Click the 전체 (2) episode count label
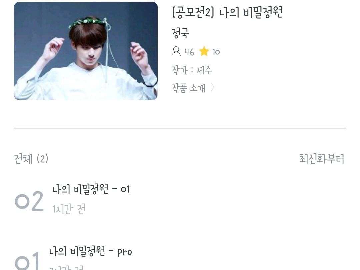Viewport: 360px width, 270px height. tap(31, 159)
